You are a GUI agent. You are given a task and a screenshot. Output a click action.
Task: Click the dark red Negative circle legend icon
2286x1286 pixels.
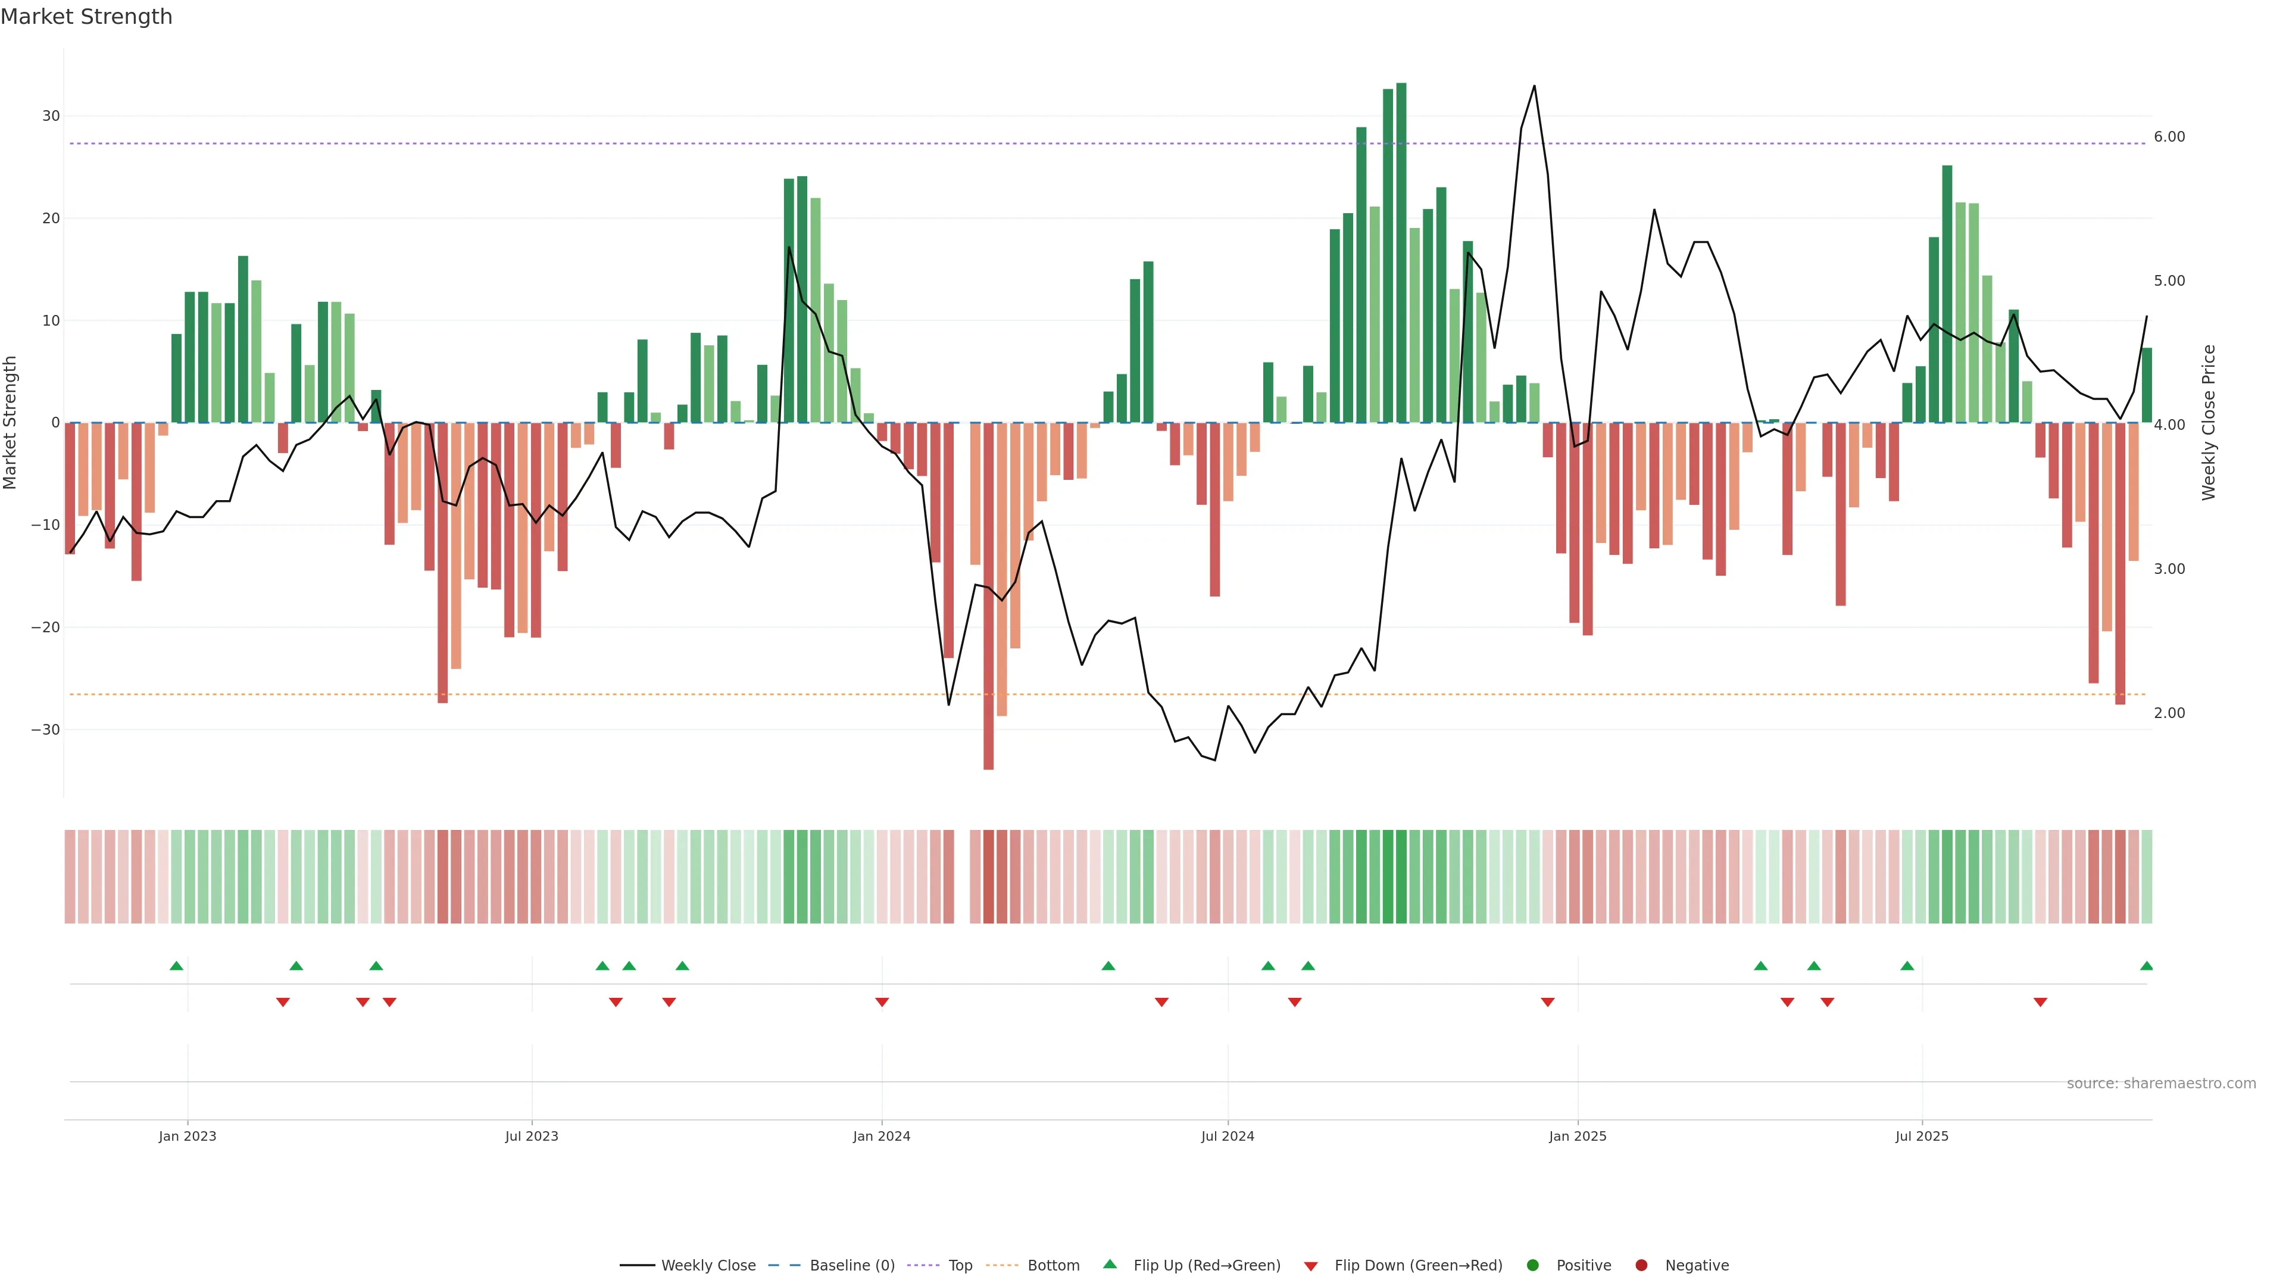tap(1641, 1266)
